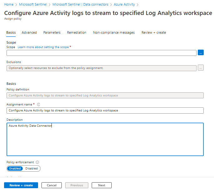Open Microsoft Sentinel | Data connectors breadcrumb
214x191 pixels.
coord(80,4)
